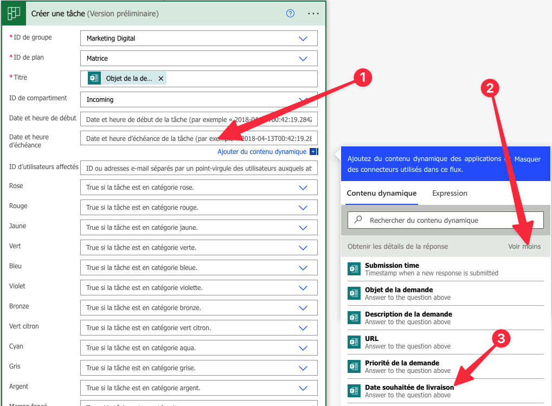Viewport: 552px width, 406px height.
Task: Insert Date souhaitée de livraison dynamic content
Action: pyautogui.click(x=409, y=388)
